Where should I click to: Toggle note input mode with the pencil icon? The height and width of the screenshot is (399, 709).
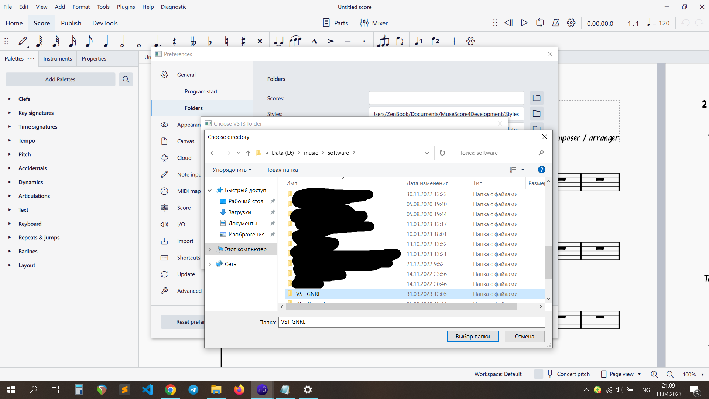[23, 41]
